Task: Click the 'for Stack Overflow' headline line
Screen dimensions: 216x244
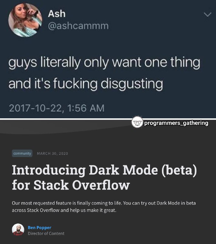Action: pos(71,185)
